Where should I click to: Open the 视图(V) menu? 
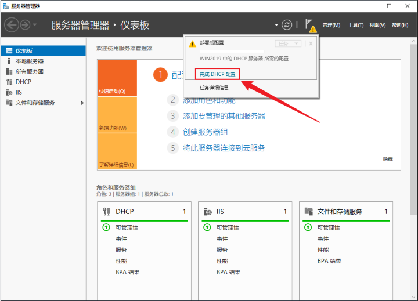377,25
